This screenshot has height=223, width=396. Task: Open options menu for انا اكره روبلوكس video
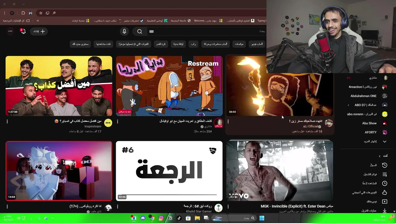coord(7,207)
